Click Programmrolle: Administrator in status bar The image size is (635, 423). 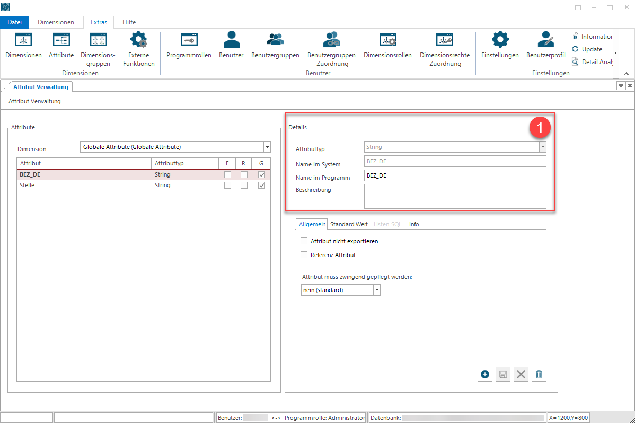[x=325, y=418]
